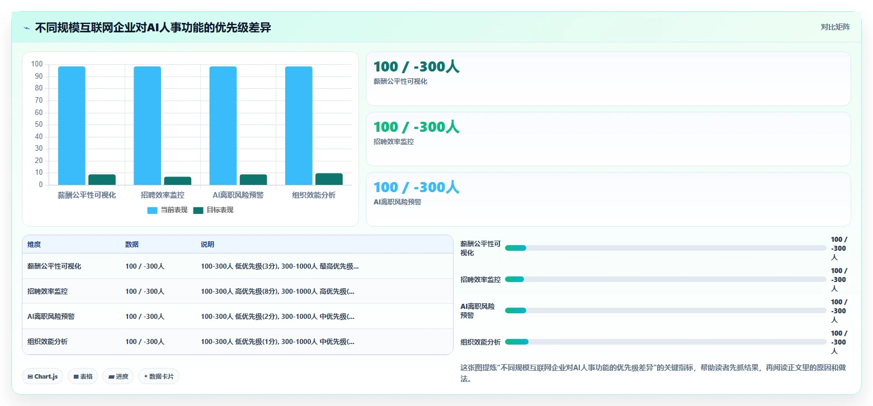The width and height of the screenshot is (873, 406).
Task: Click the 对比矩阵 label in header
Action: (x=835, y=27)
